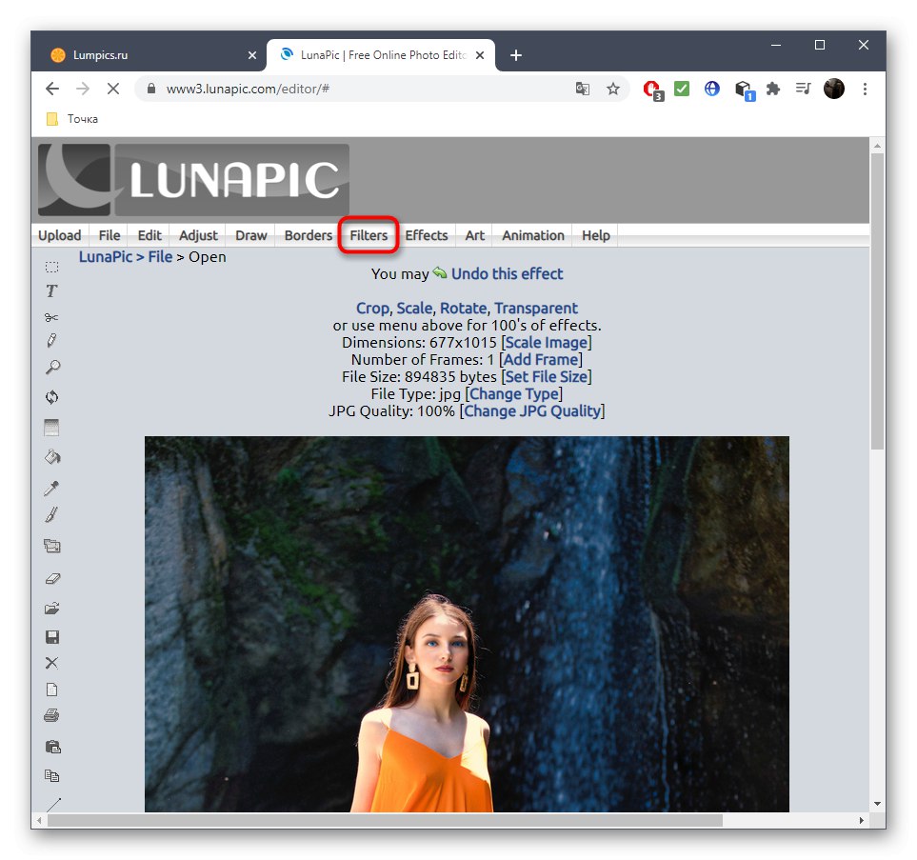This screenshot has width=917, height=860.
Task: Click the printer icon
Action: (51, 715)
